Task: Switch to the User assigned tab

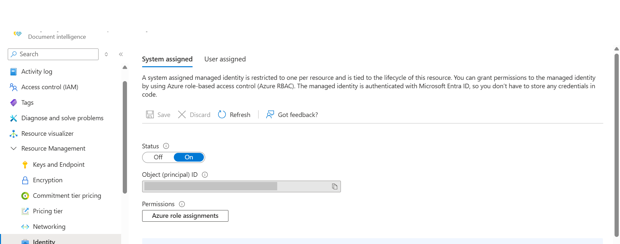Action: click(225, 59)
